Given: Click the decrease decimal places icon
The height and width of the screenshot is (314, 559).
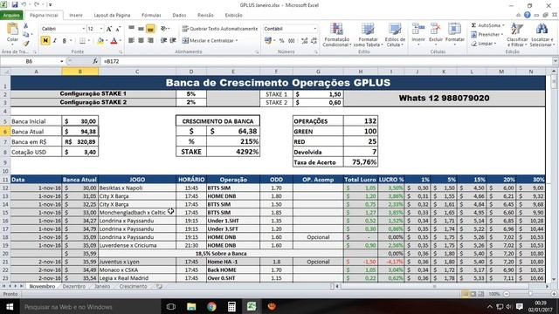Looking at the screenshot, I should (x=314, y=41).
